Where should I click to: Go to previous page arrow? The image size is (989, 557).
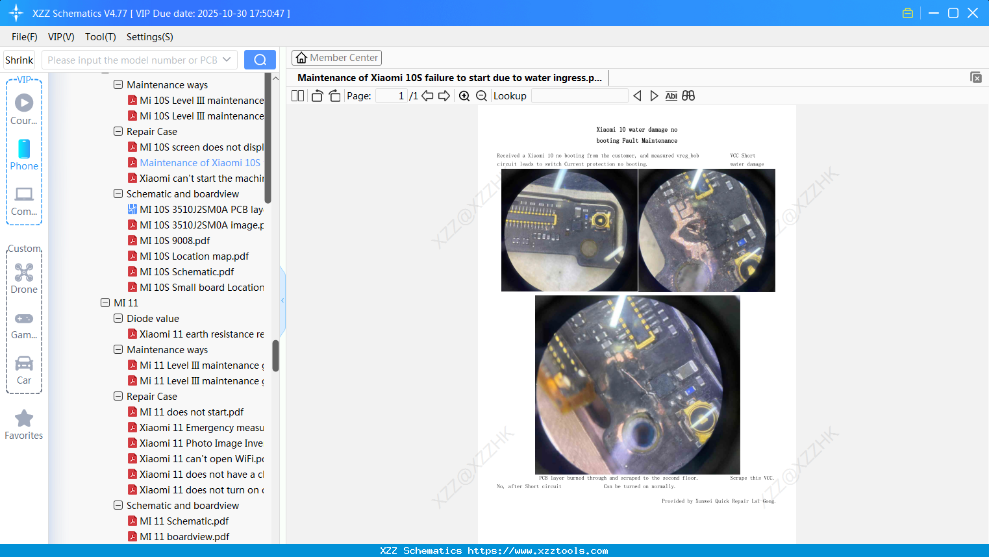[427, 96]
